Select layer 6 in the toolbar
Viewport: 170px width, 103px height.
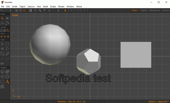[x=84, y=10]
